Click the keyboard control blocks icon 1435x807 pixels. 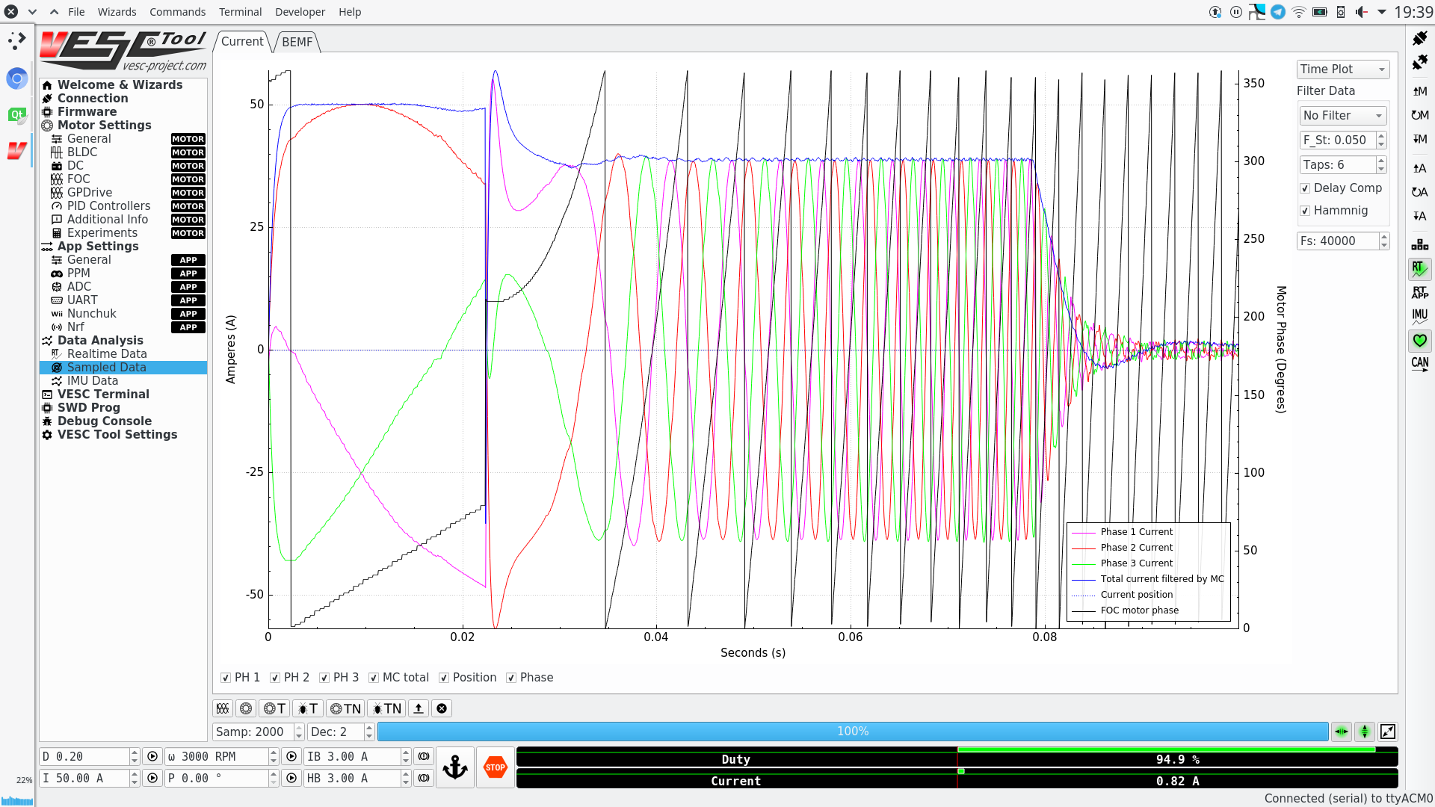click(x=1420, y=244)
